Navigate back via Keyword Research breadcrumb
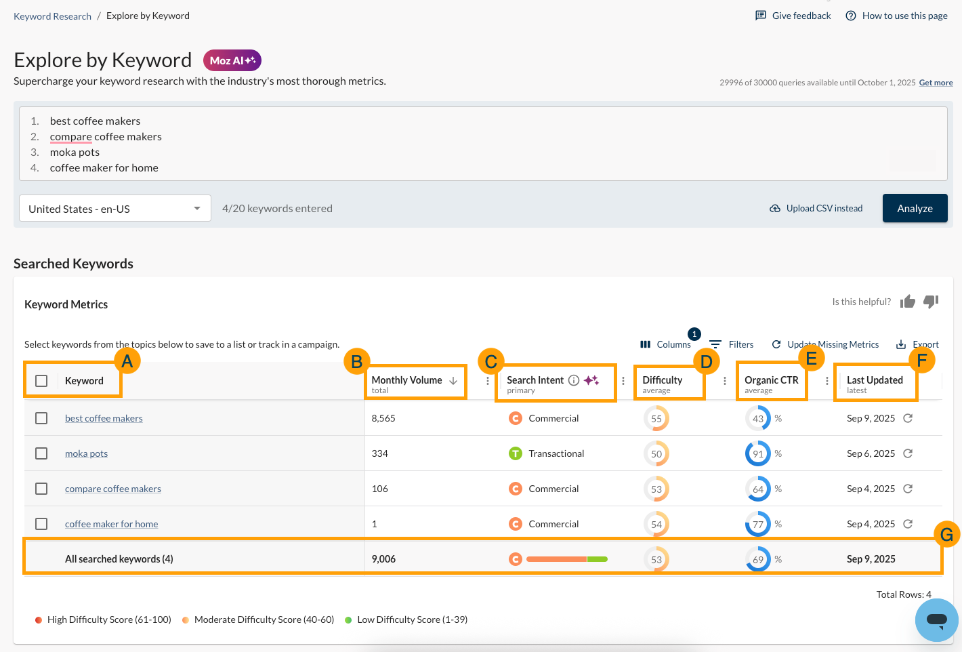962x652 pixels. coord(52,16)
